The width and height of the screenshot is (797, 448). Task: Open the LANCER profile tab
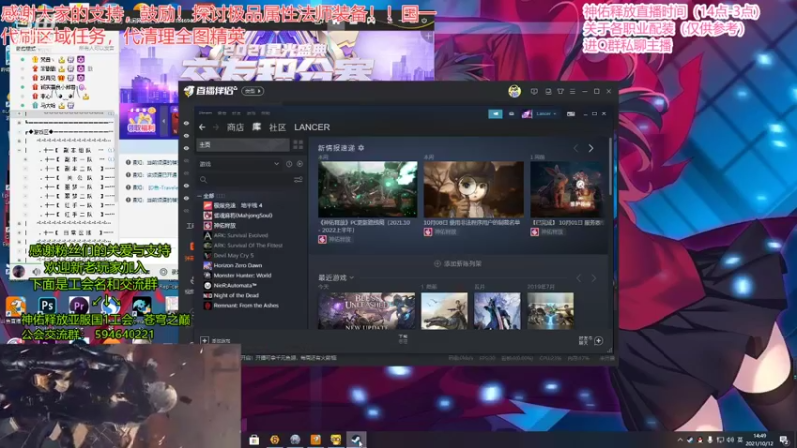pyautogui.click(x=312, y=127)
